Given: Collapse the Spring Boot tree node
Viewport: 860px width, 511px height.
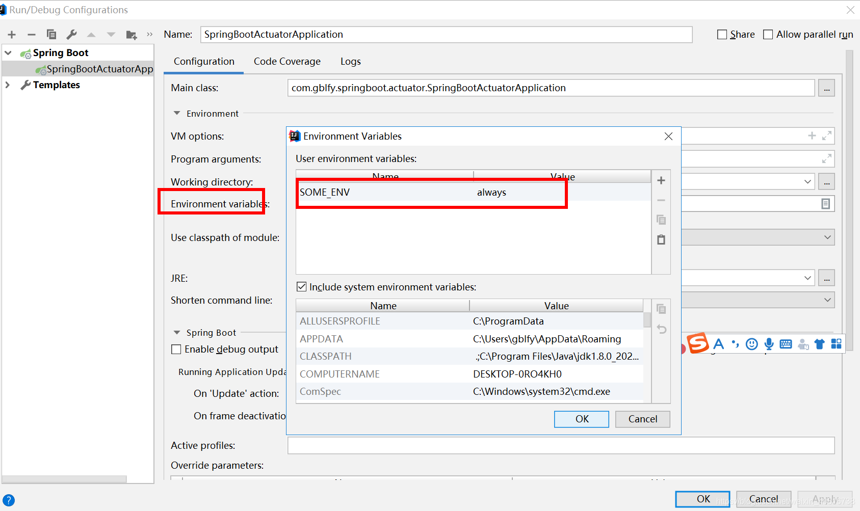Looking at the screenshot, I should point(8,52).
